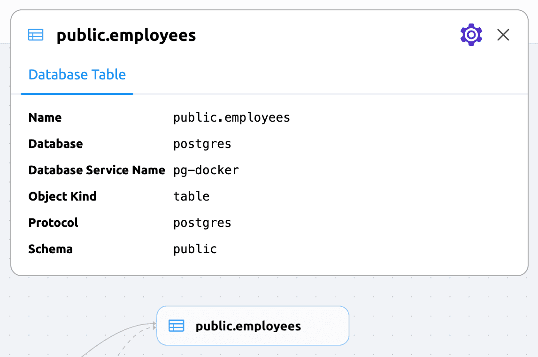Click the Database Service Name value pg-docker
Image resolution: width=538 pixels, height=357 pixels.
pos(206,170)
